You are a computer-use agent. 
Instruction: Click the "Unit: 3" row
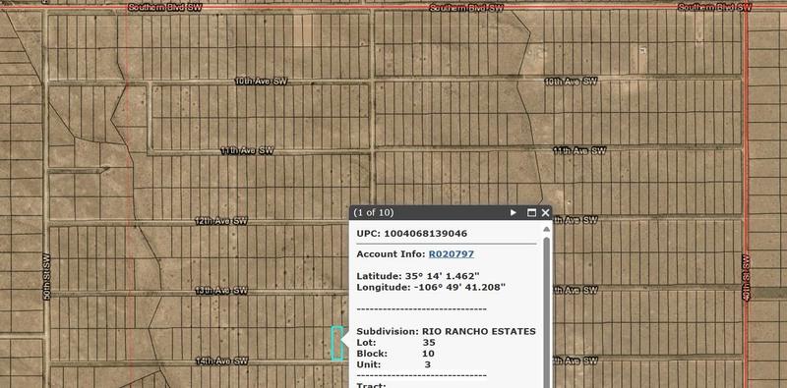click(393, 365)
